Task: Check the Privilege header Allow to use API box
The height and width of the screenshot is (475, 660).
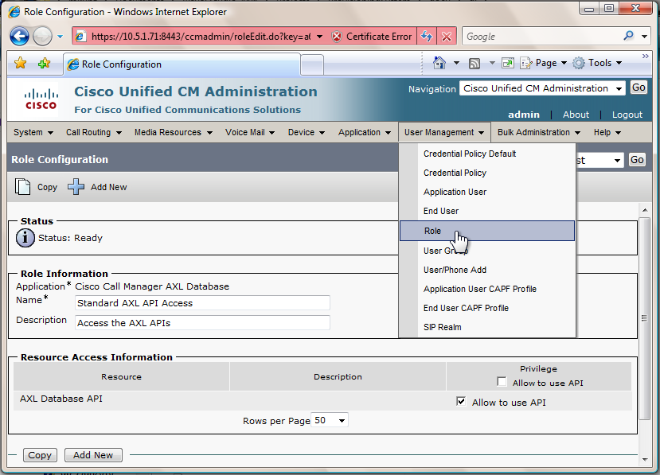Action: pos(502,382)
